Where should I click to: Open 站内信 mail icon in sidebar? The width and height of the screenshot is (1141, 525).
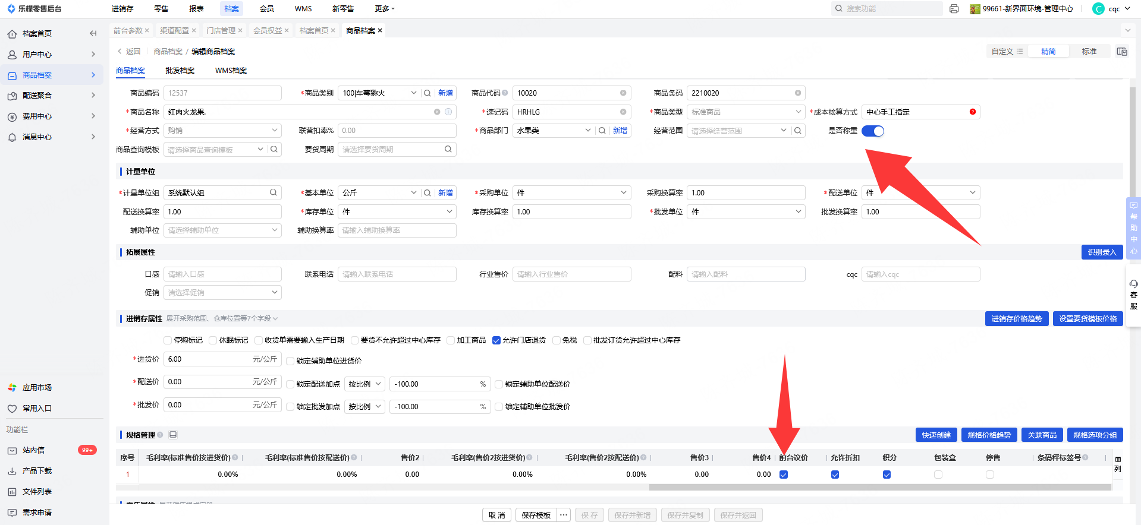tap(12, 450)
